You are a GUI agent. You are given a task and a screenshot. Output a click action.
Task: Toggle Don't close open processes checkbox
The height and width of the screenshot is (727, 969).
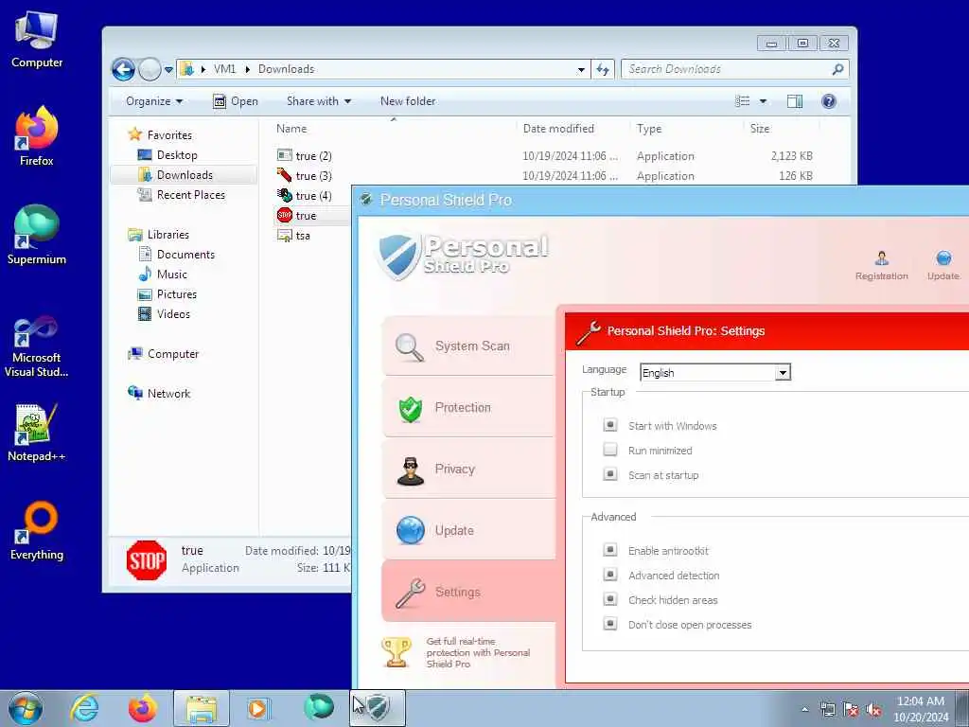tap(610, 625)
